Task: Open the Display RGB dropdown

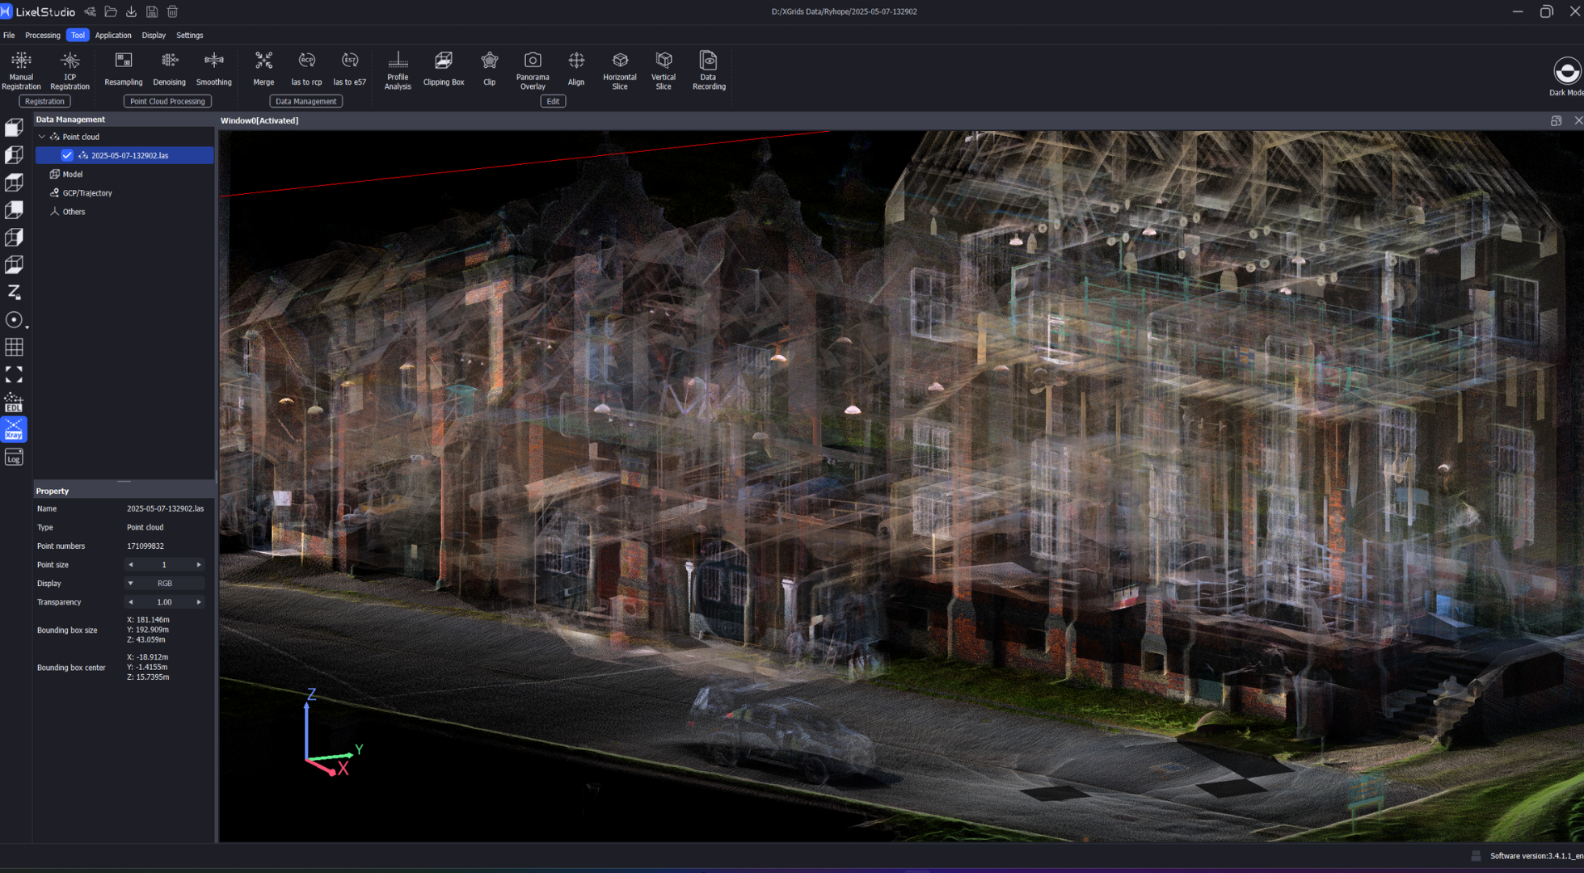Action: tap(164, 584)
